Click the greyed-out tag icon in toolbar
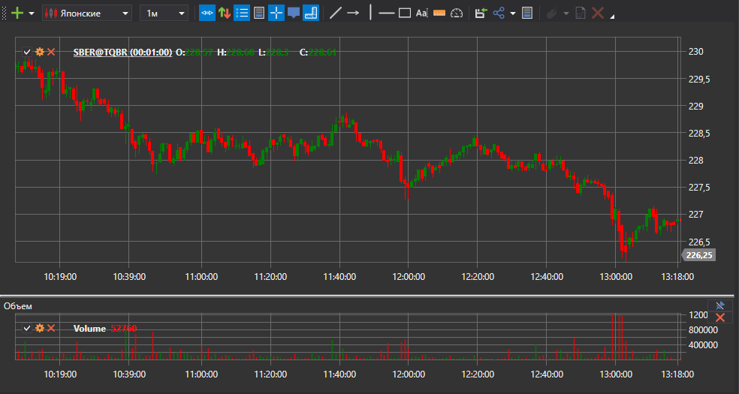 (x=551, y=14)
